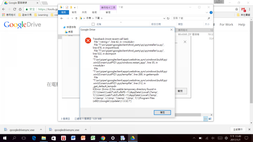Viewport: 253px width, 142px height.
Task: Expand the address bar history dropdown
Action: pos(164,18)
